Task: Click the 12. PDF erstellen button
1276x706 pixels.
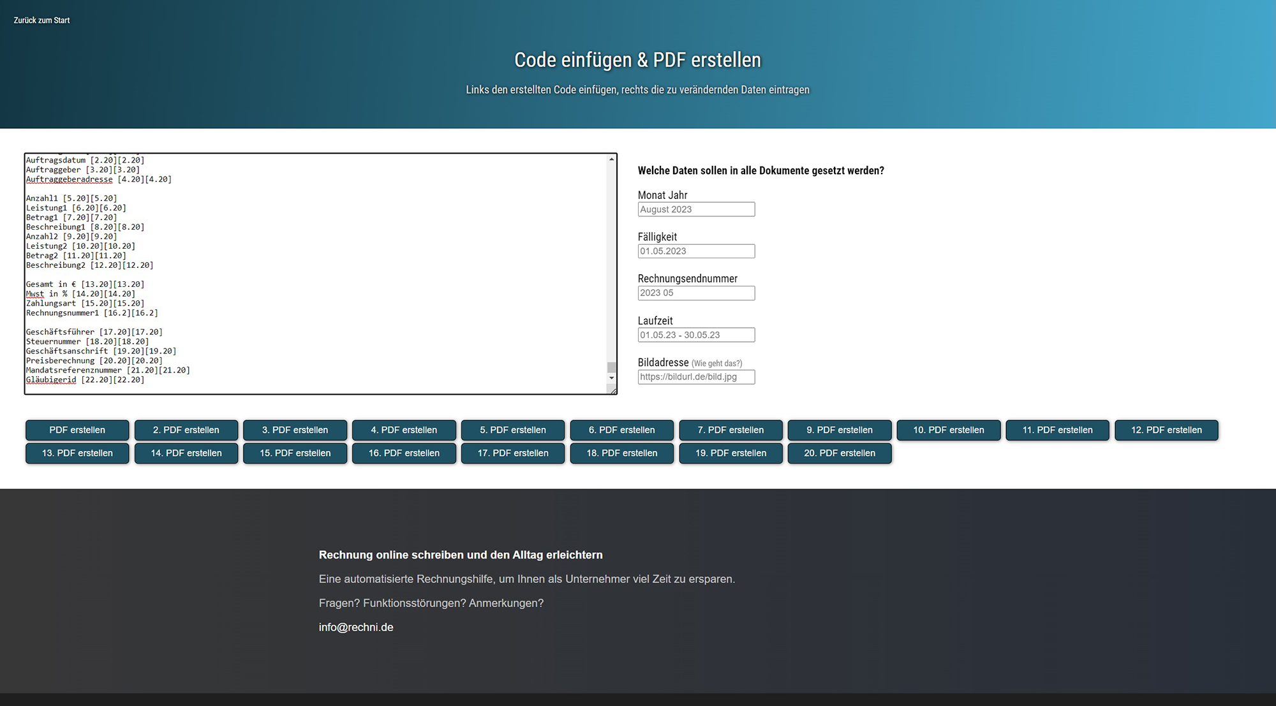Action: pyautogui.click(x=1166, y=430)
